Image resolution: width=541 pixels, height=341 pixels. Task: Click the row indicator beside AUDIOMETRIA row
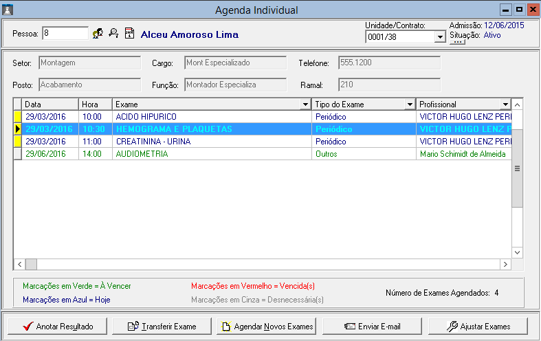click(19, 154)
